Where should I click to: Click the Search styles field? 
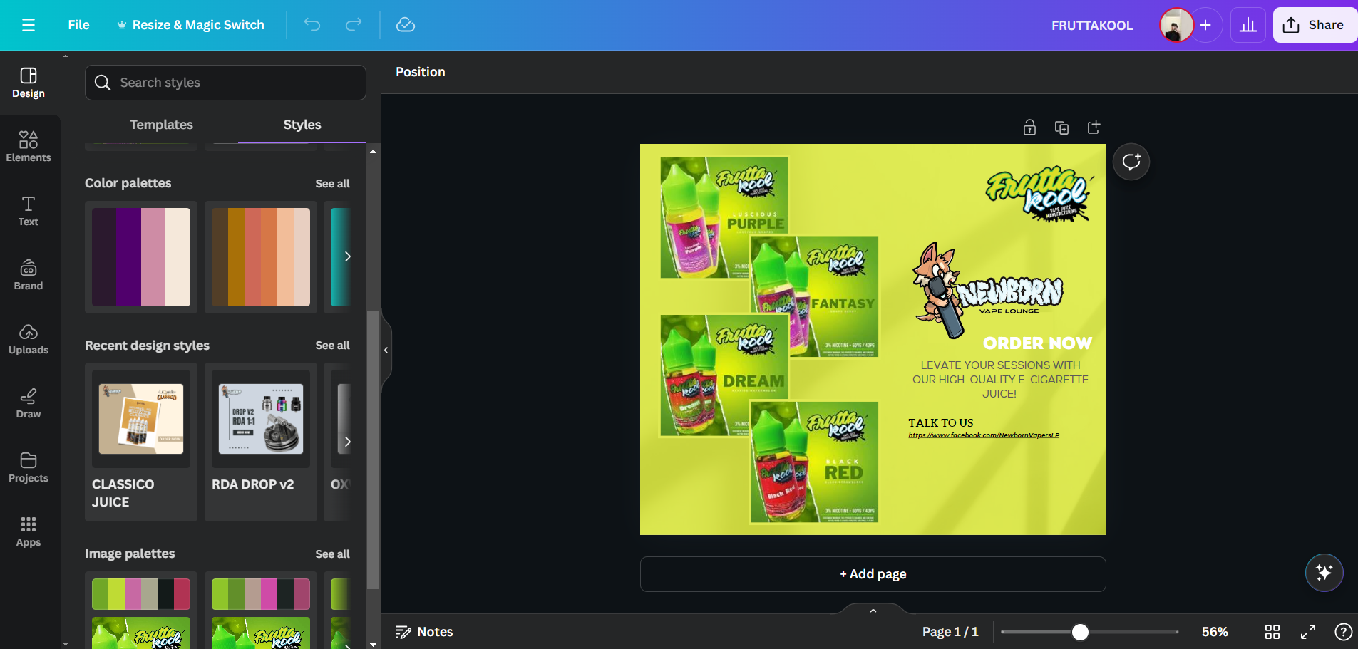225,83
